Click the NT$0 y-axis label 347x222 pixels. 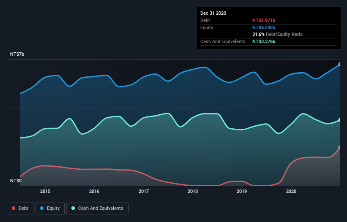(x=16, y=181)
